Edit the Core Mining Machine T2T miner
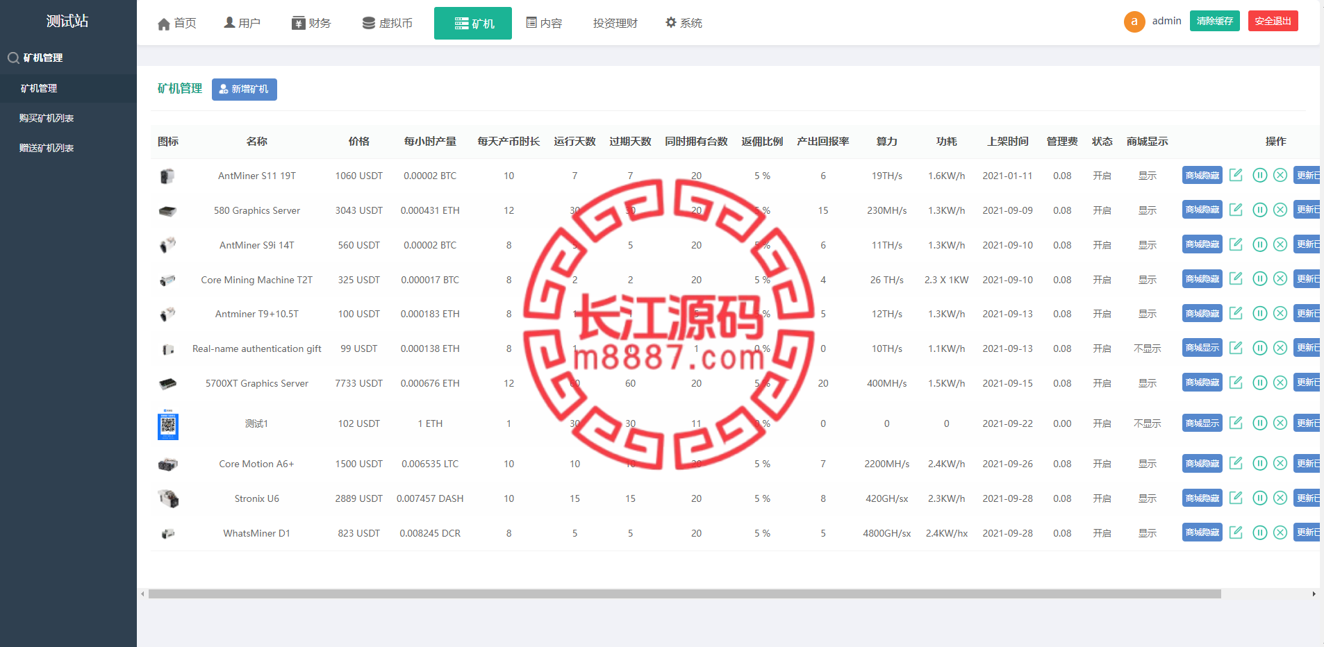The width and height of the screenshot is (1324, 647). coord(1236,279)
